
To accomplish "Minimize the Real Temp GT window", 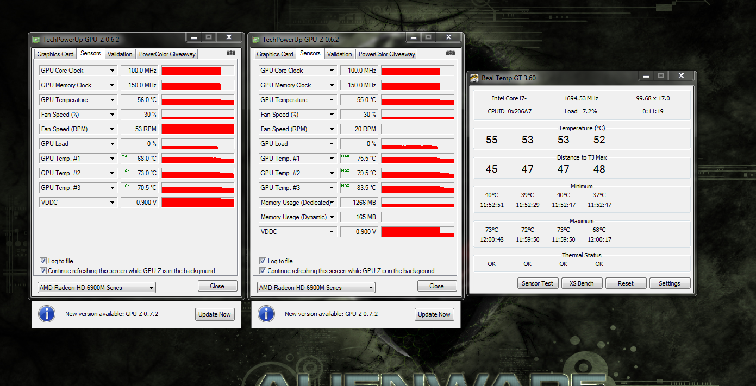I will [645, 76].
